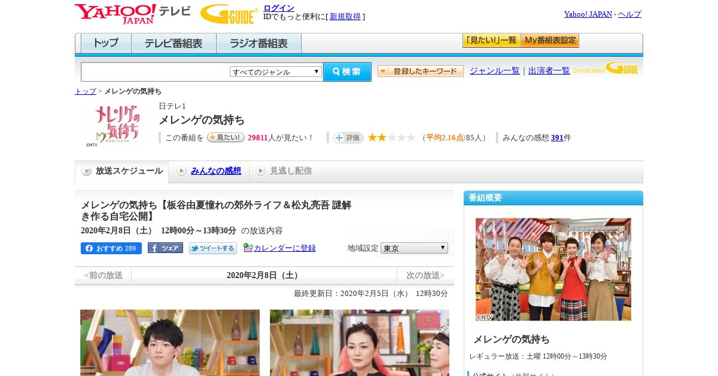
Task: Open the 新規取得 link
Action: coord(345,17)
